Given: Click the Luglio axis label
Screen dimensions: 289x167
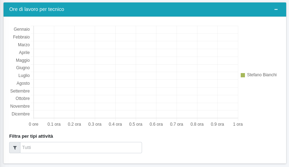Looking at the screenshot, I should pos(24,76).
